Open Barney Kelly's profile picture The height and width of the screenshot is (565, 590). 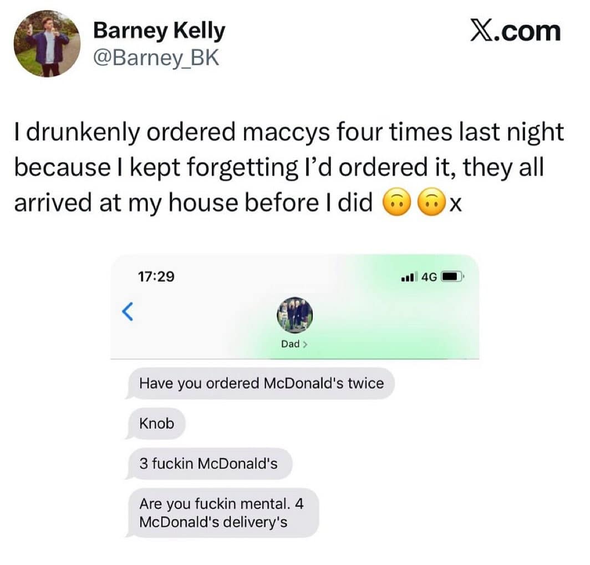point(47,44)
